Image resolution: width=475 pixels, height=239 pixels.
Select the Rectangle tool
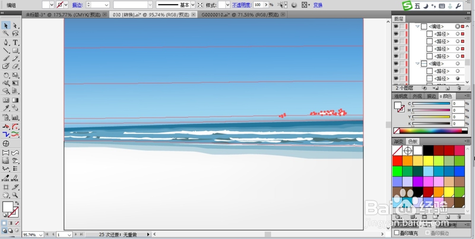tap(15, 50)
